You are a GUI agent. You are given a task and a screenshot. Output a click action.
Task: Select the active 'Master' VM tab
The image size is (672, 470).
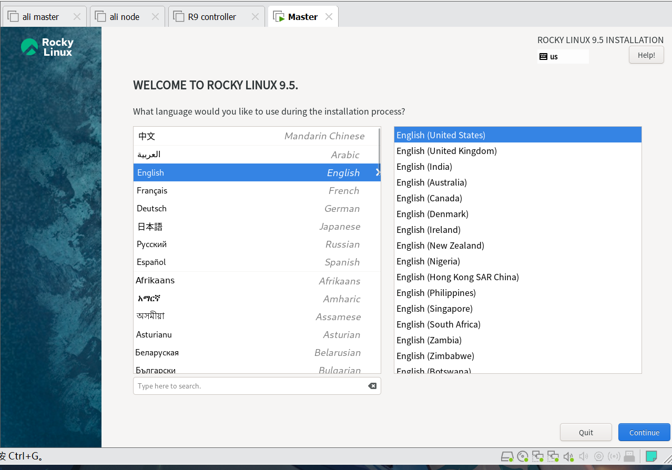[303, 16]
